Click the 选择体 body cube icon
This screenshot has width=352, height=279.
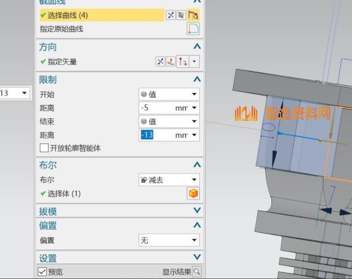[x=193, y=193]
